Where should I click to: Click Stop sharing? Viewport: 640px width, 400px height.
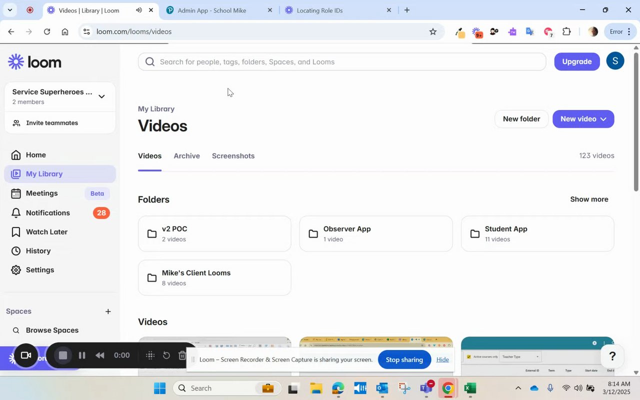[x=404, y=359]
